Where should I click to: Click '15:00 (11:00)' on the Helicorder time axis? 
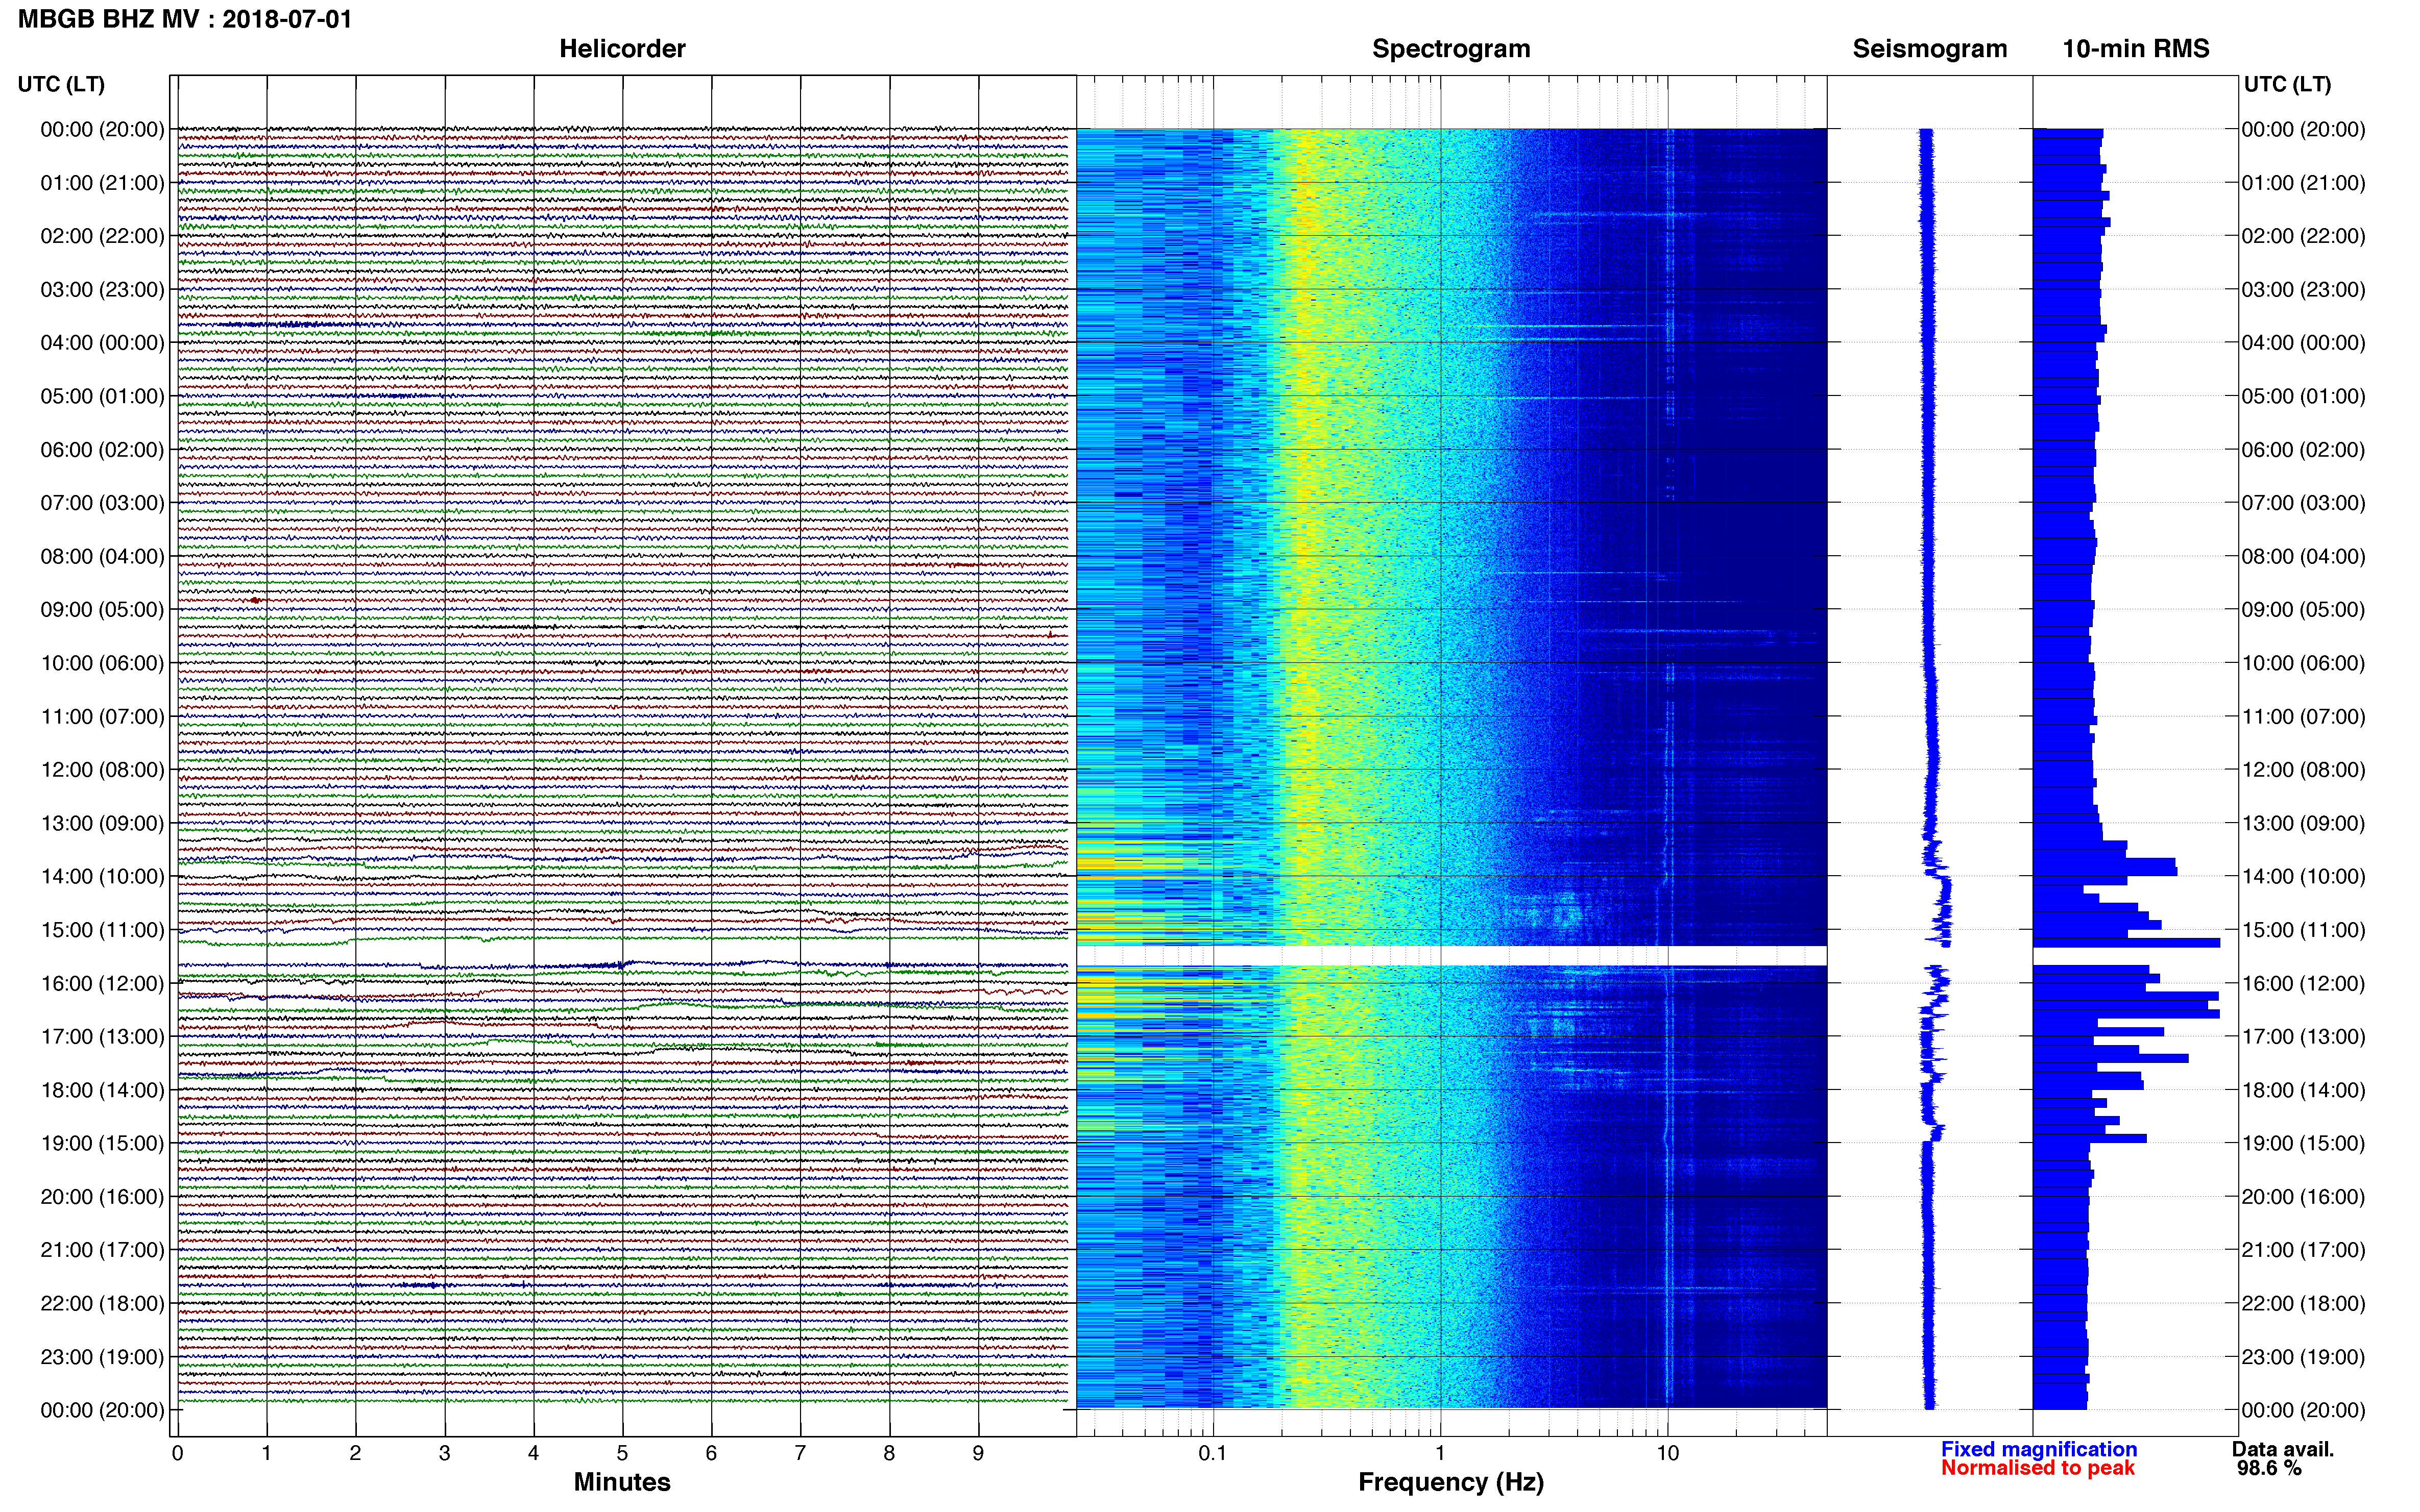click(102, 930)
